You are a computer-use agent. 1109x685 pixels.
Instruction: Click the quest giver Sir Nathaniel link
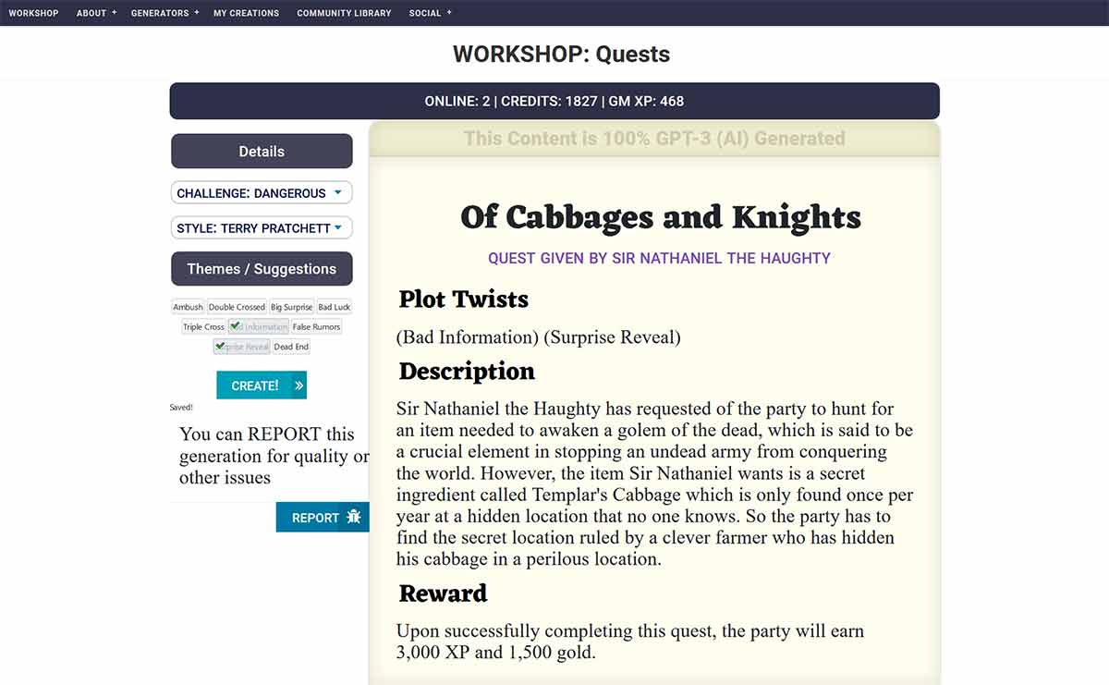pyautogui.click(x=659, y=258)
